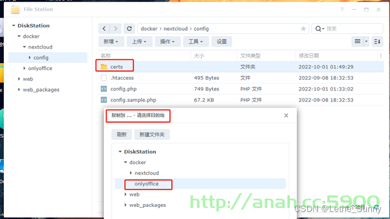This screenshot has width=390, height=219.
Task: Click the config.sample.php file icon
Action: (104, 100)
